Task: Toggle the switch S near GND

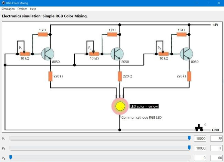Action: click(199, 128)
